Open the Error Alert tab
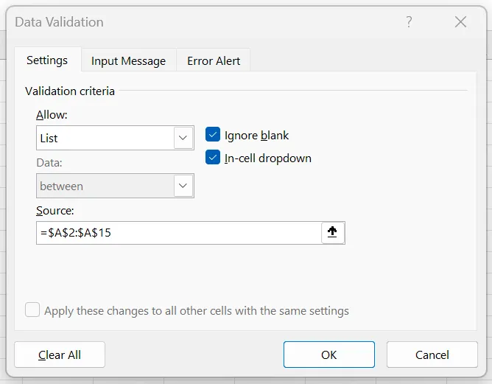Screen dimensions: 492x384 (214, 61)
